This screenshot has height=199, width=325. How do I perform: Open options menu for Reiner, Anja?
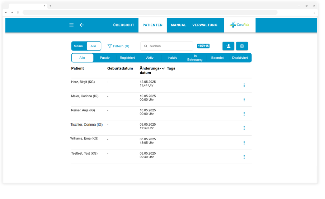(244, 114)
